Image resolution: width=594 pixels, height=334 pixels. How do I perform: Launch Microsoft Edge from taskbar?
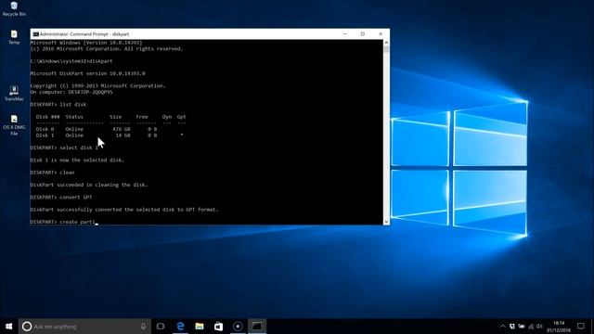pos(180,326)
